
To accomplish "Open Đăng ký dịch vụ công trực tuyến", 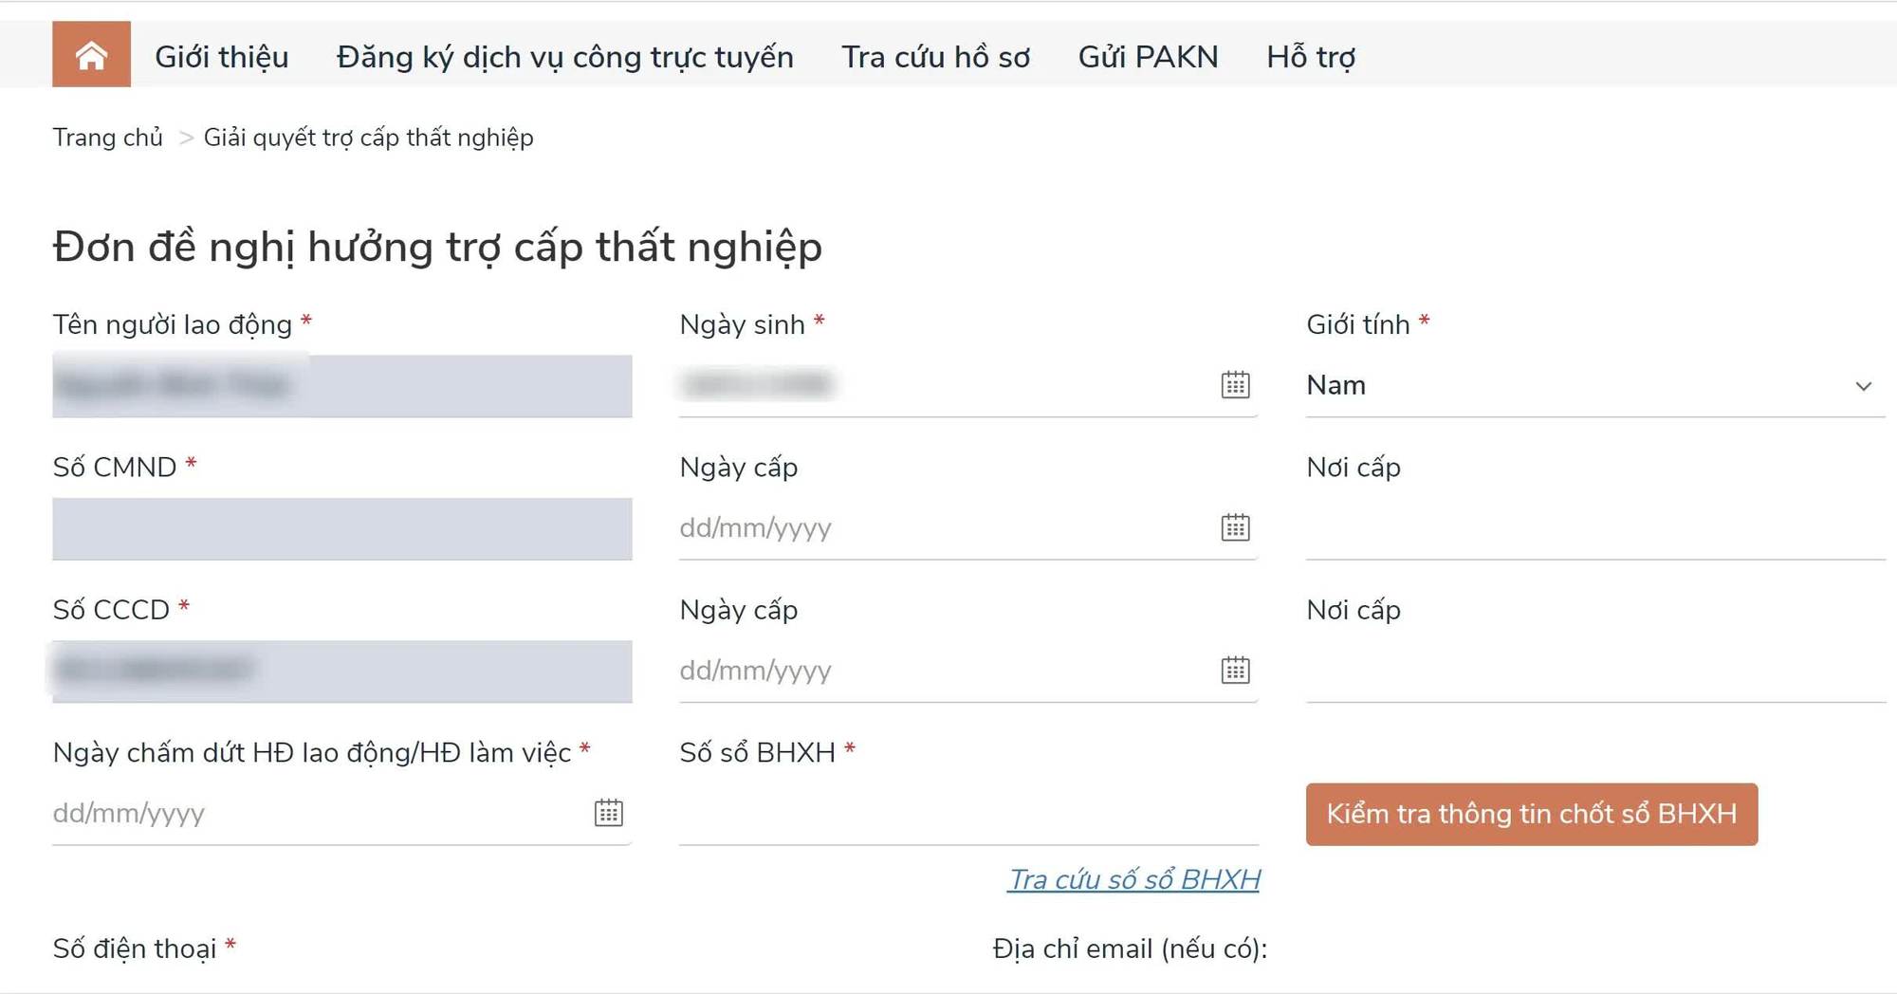I will coord(564,55).
